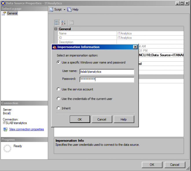Cancel the Impersonation Information dialog
The height and width of the screenshot is (171, 191).
(x=102, y=119)
